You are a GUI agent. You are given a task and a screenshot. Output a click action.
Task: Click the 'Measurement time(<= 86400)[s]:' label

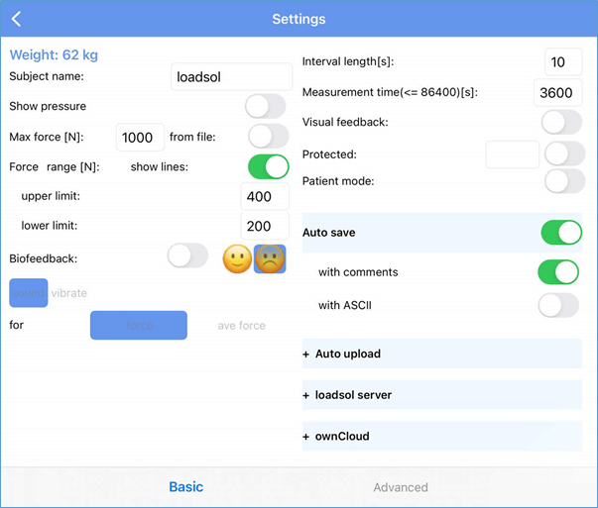coord(390,92)
